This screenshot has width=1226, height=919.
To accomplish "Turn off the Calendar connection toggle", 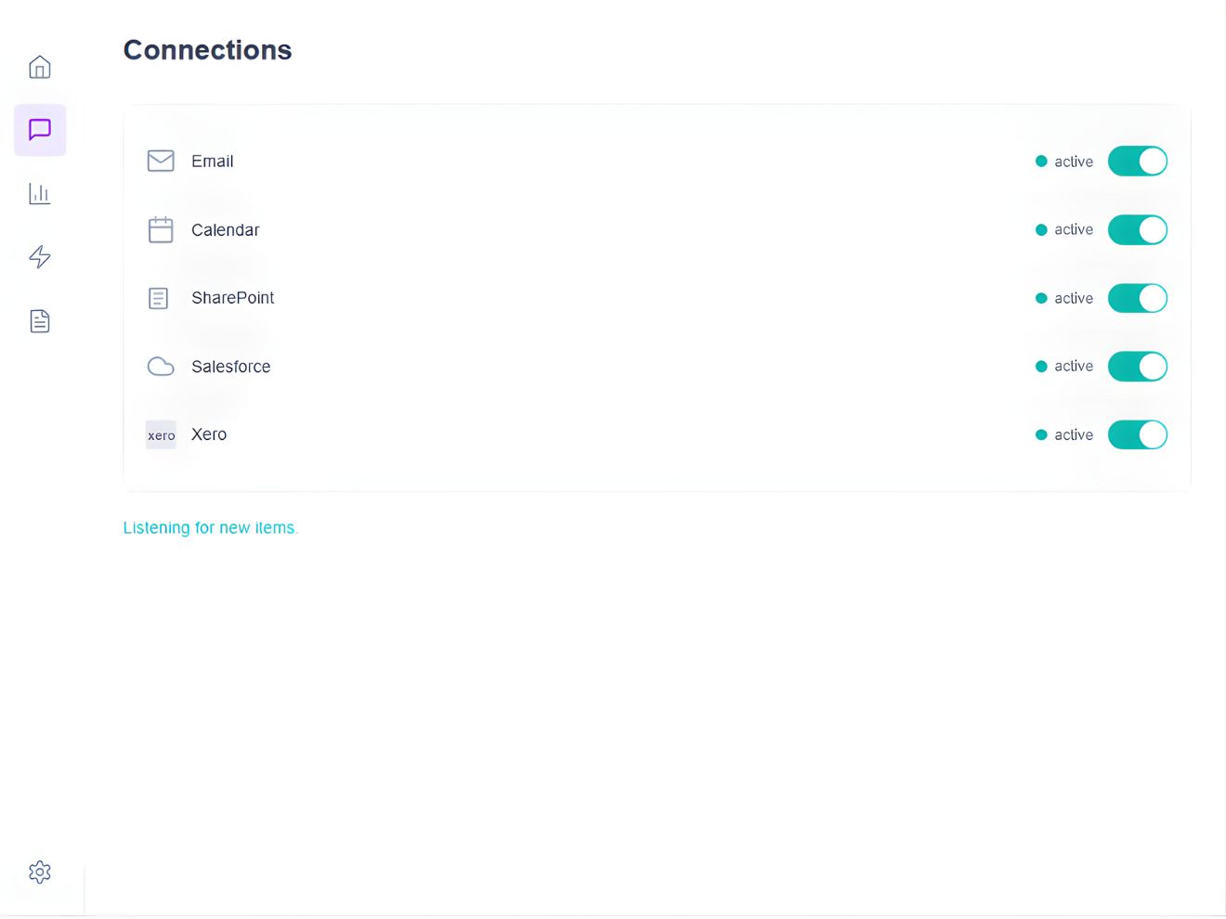I will point(1137,230).
